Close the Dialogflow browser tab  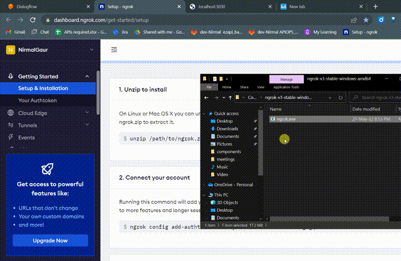click(x=88, y=7)
